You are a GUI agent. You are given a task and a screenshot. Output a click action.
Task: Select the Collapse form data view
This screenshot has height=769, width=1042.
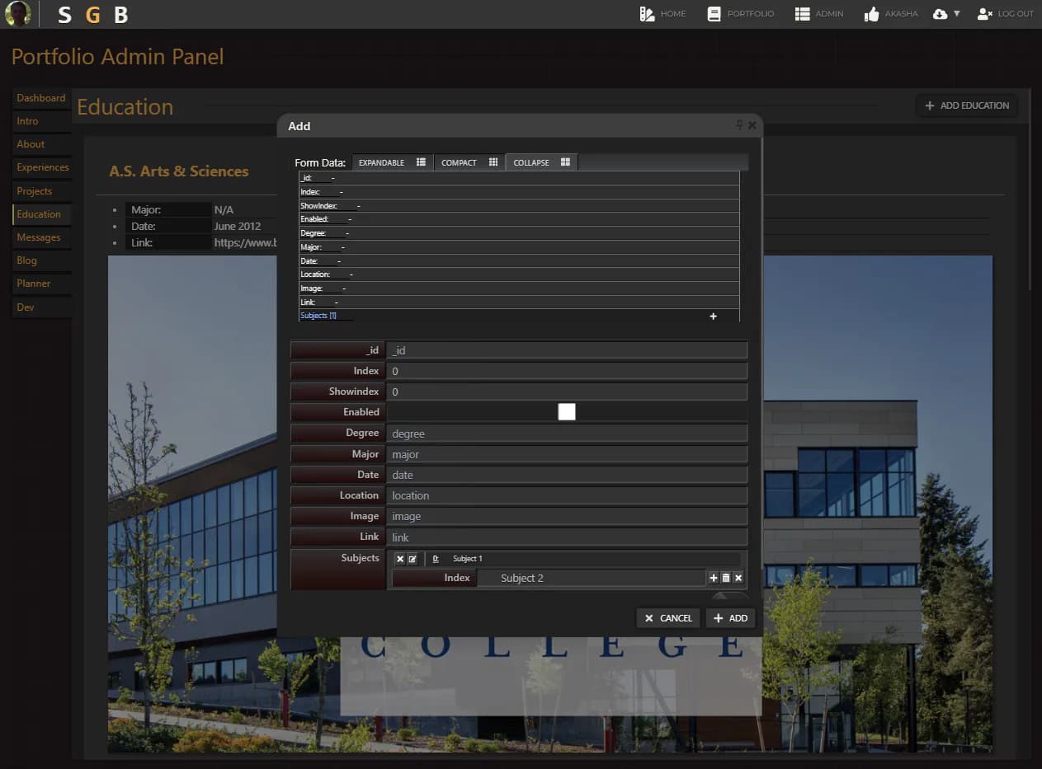[x=541, y=162]
